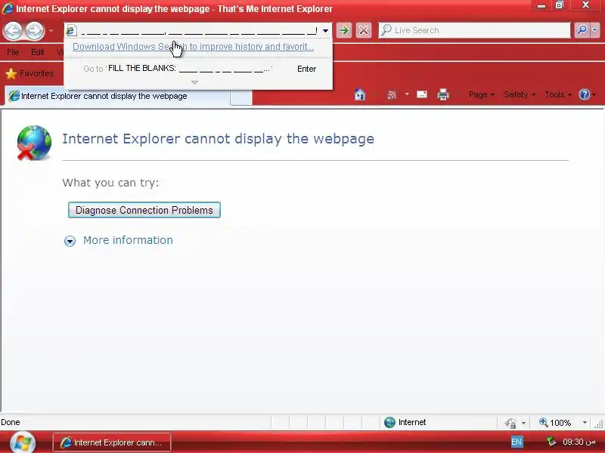
Task: Open search provider options dropdown arrow
Action: tap(594, 30)
